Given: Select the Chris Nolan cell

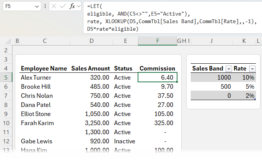Looking at the screenshot, I should 45,96.
